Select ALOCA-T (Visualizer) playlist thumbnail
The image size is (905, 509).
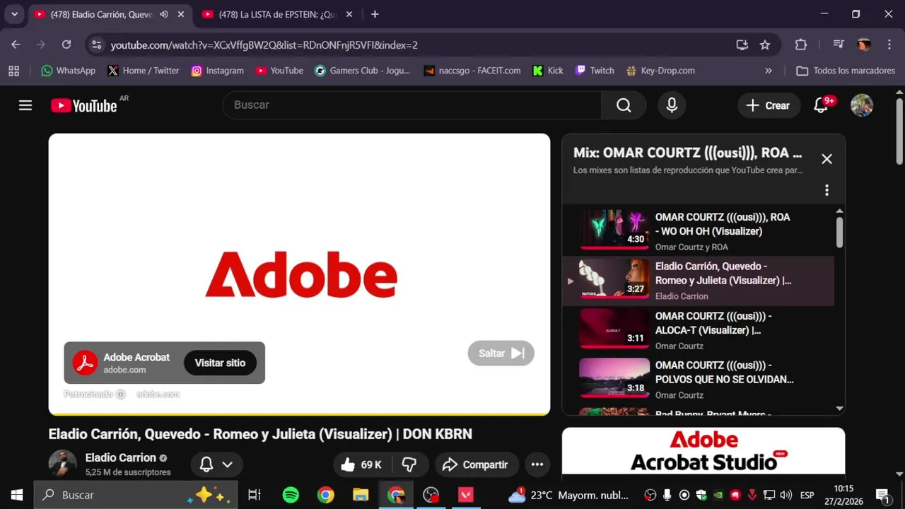click(614, 329)
